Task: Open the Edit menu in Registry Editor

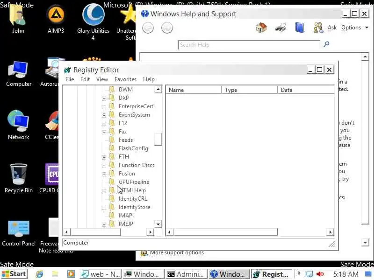Action: pyautogui.click(x=85, y=79)
